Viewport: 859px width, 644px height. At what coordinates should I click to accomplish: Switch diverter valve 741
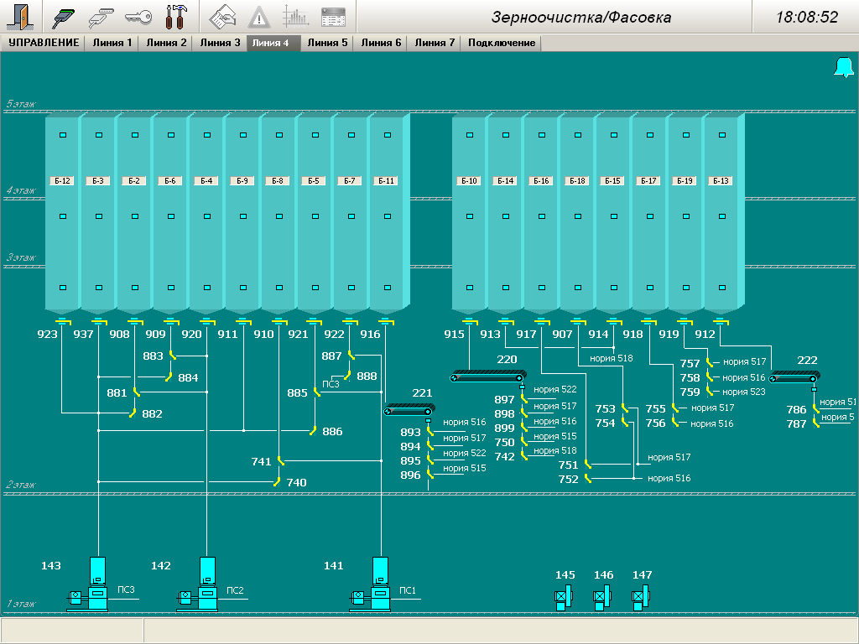point(281,460)
